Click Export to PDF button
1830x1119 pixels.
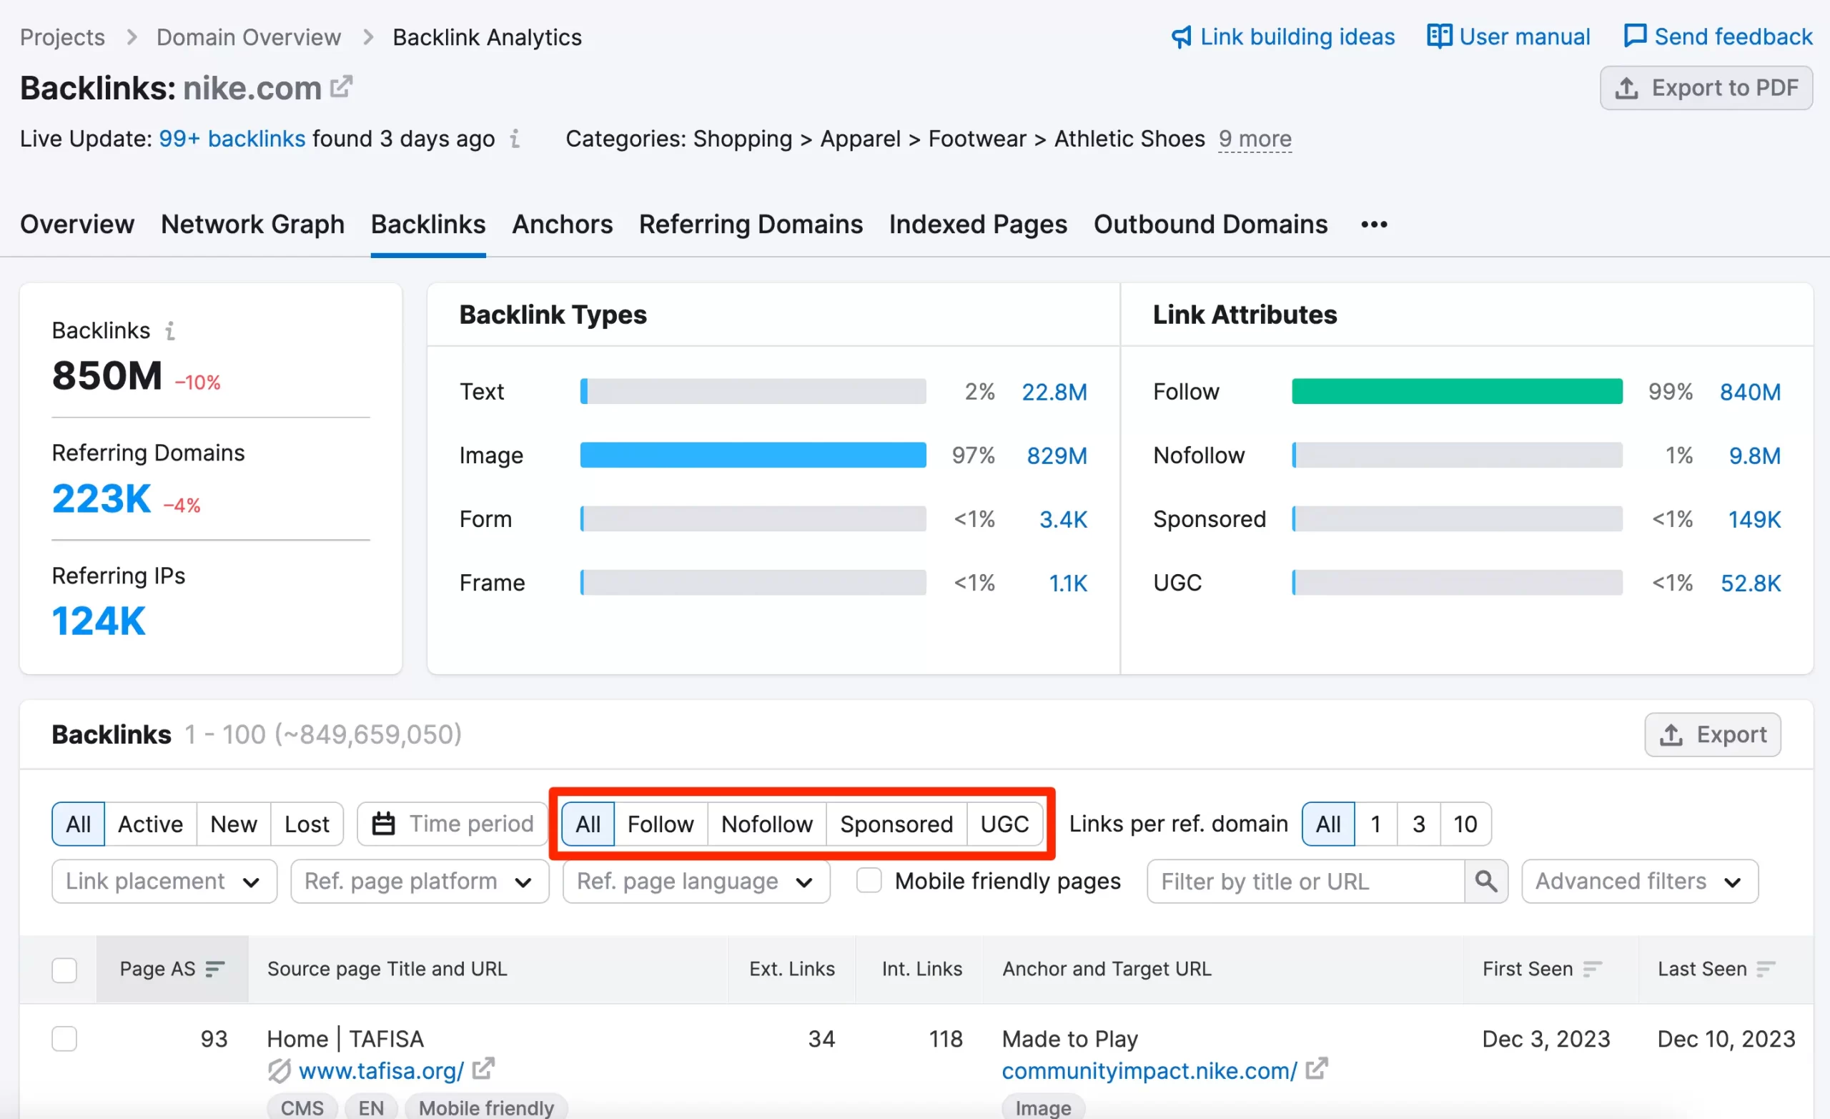point(1706,88)
